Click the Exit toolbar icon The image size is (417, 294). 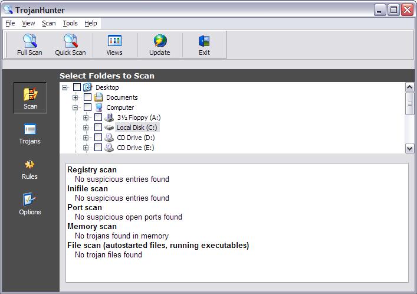tap(204, 41)
